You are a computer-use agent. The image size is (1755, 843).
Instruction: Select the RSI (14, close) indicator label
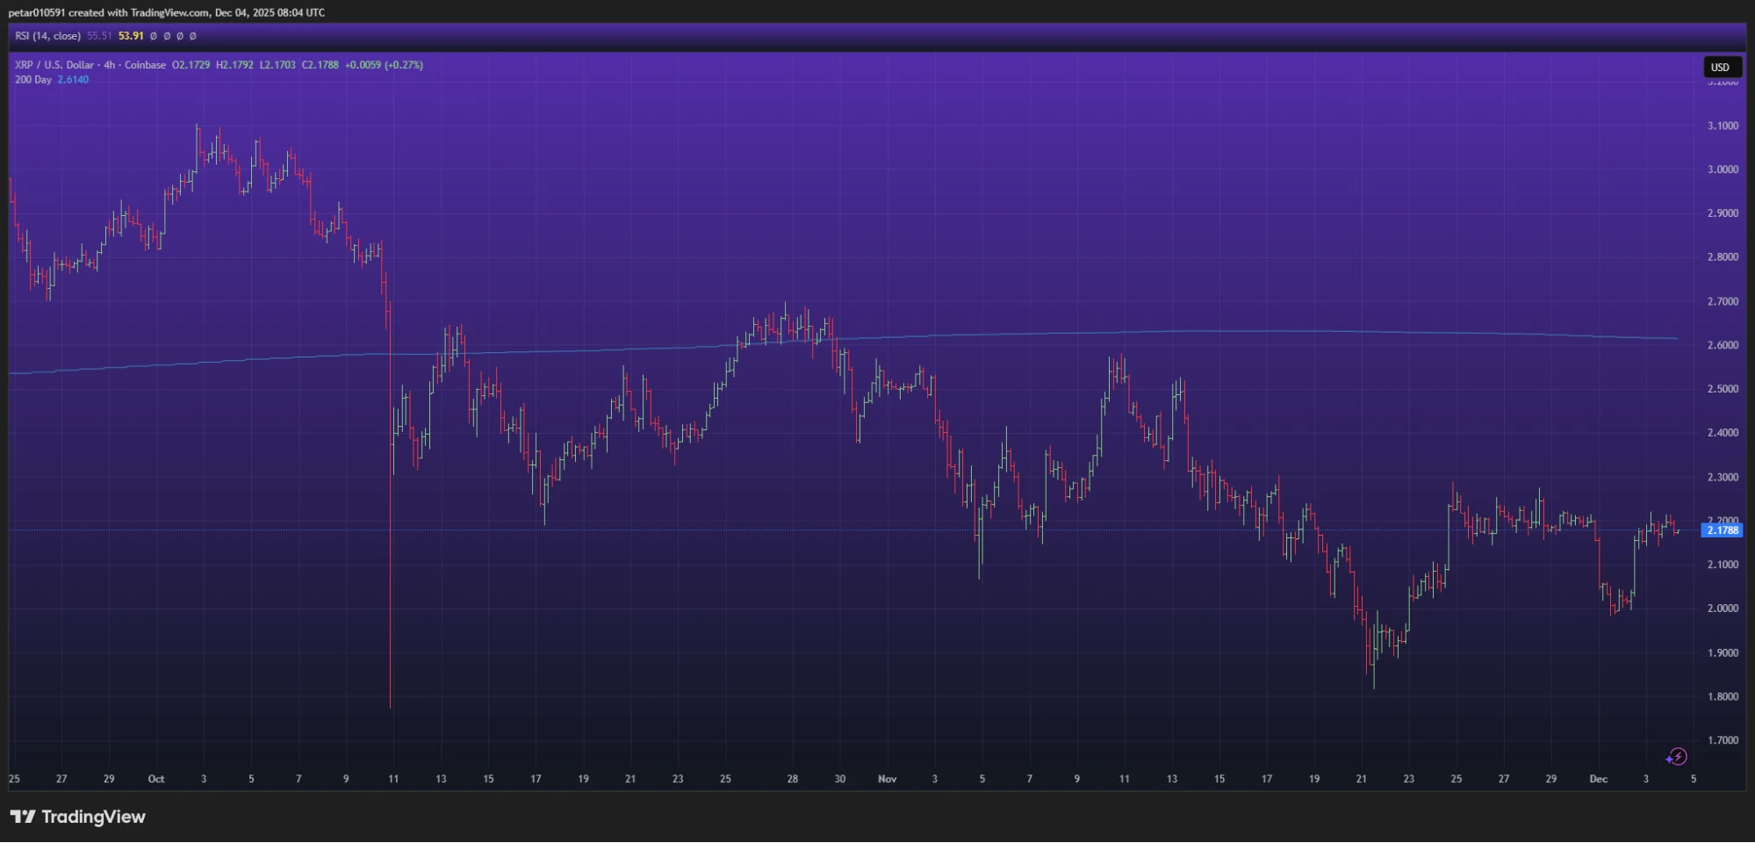click(x=47, y=36)
